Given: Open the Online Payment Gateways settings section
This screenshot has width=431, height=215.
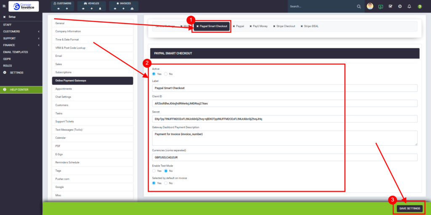Looking at the screenshot, I should (x=92, y=81).
